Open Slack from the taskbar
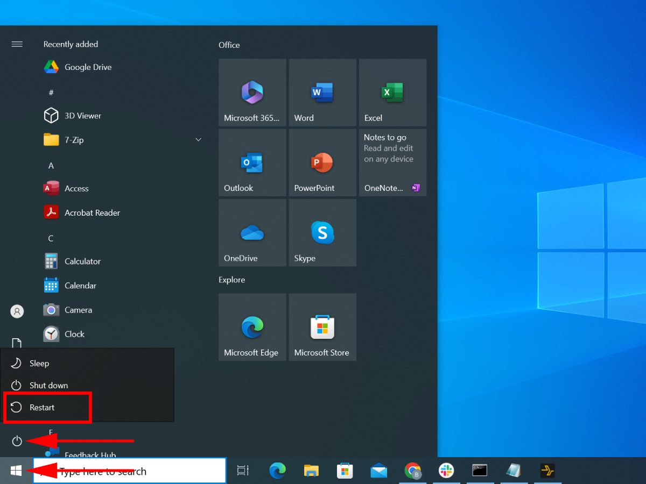646x484 pixels. (446, 471)
